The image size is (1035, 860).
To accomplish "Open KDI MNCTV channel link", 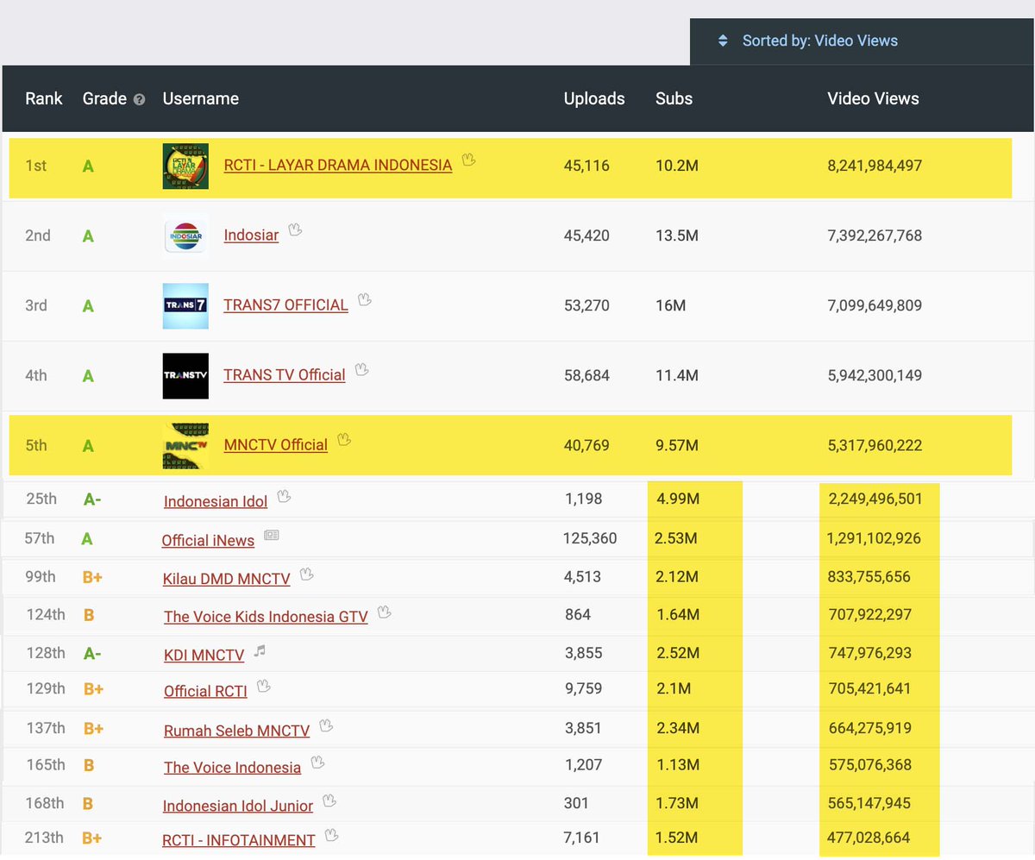I will tap(204, 655).
